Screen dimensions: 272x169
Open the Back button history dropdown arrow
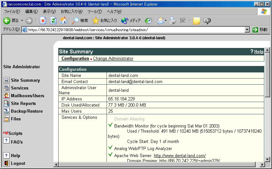(22, 21)
